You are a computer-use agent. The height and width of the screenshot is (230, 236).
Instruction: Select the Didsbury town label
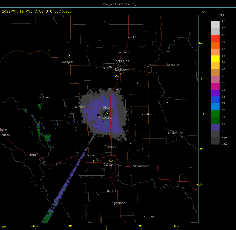105,118
